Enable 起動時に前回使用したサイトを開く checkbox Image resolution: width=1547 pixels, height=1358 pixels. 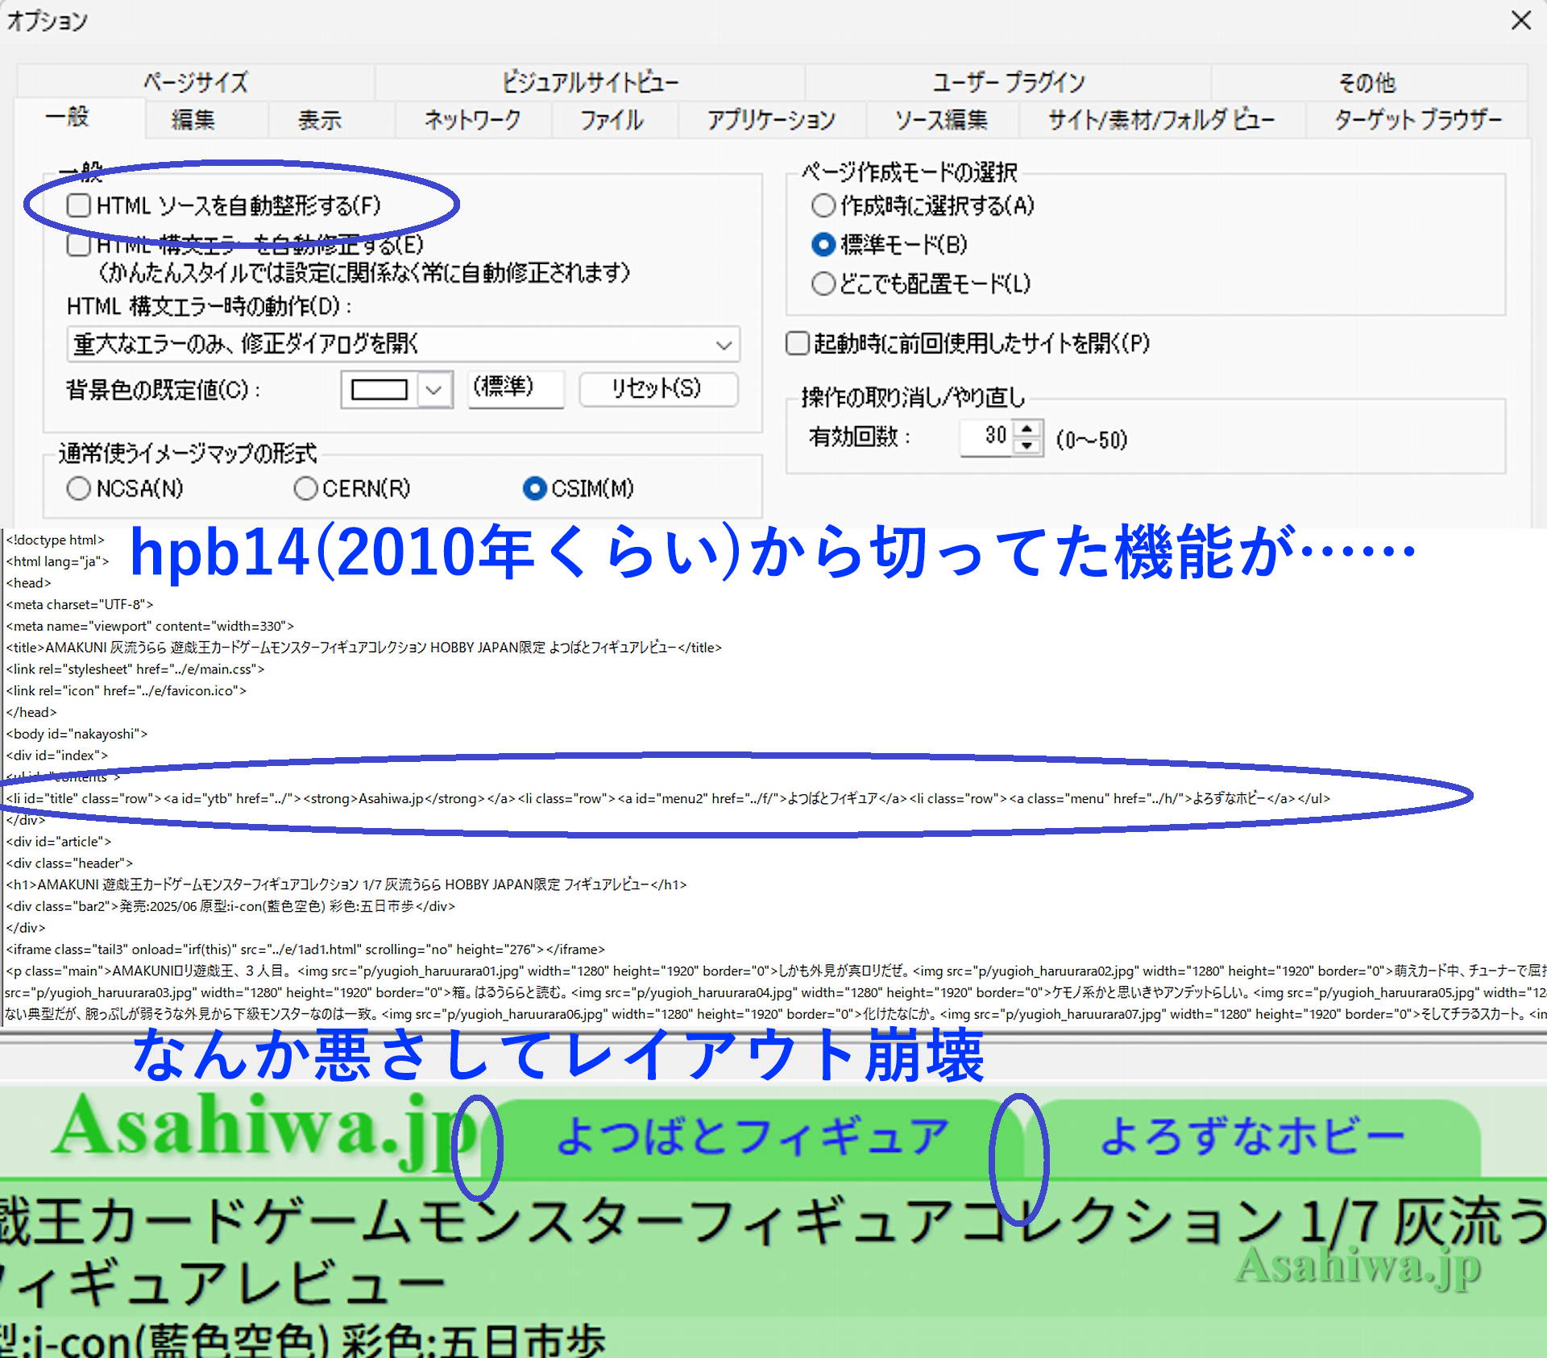[798, 343]
